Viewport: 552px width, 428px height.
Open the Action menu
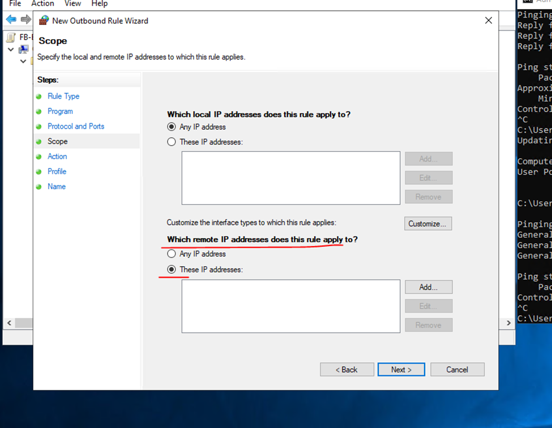point(42,4)
